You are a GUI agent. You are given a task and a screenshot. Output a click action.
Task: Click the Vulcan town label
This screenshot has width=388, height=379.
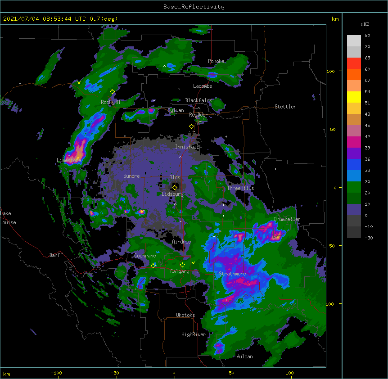[x=244, y=356]
